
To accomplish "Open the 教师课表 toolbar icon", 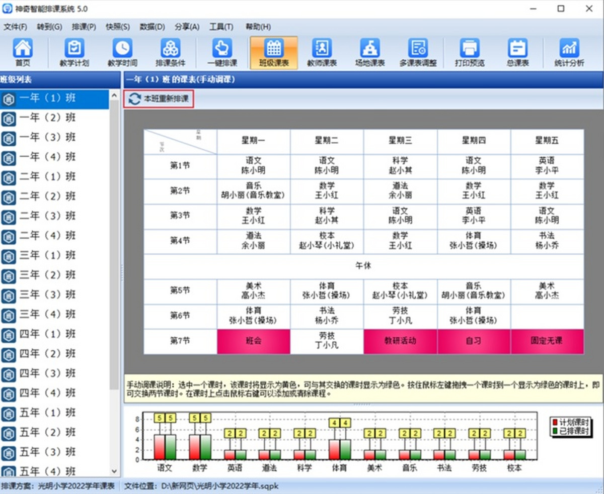I will click(x=322, y=53).
